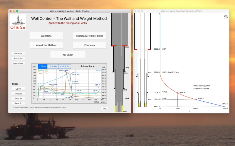This screenshot has width=235, height=146.
Task: Click the wellbore schematic in Main Window
Action: pos(119,62)
